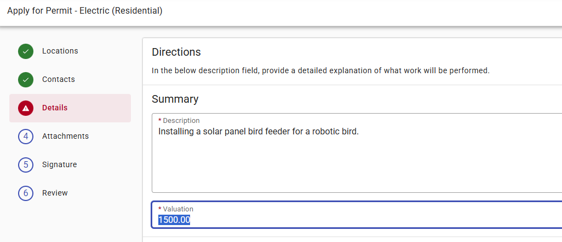Jump to the Signature step

tap(59, 165)
